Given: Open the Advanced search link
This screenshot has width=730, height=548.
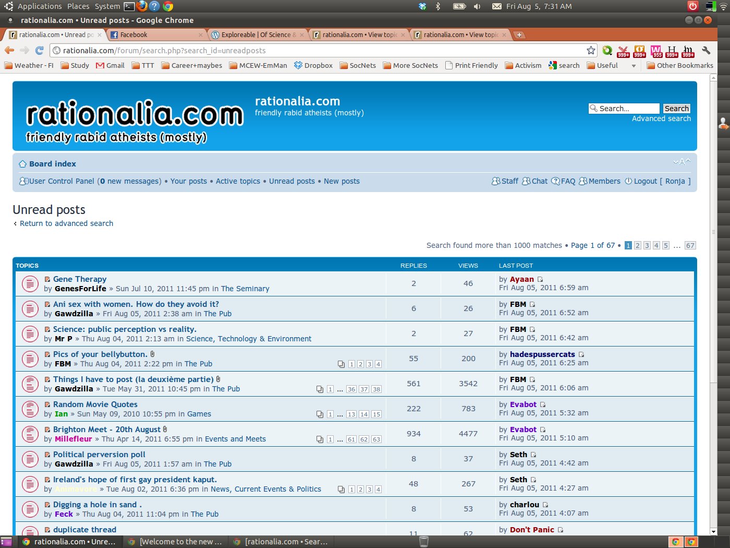Looking at the screenshot, I should click(x=661, y=119).
